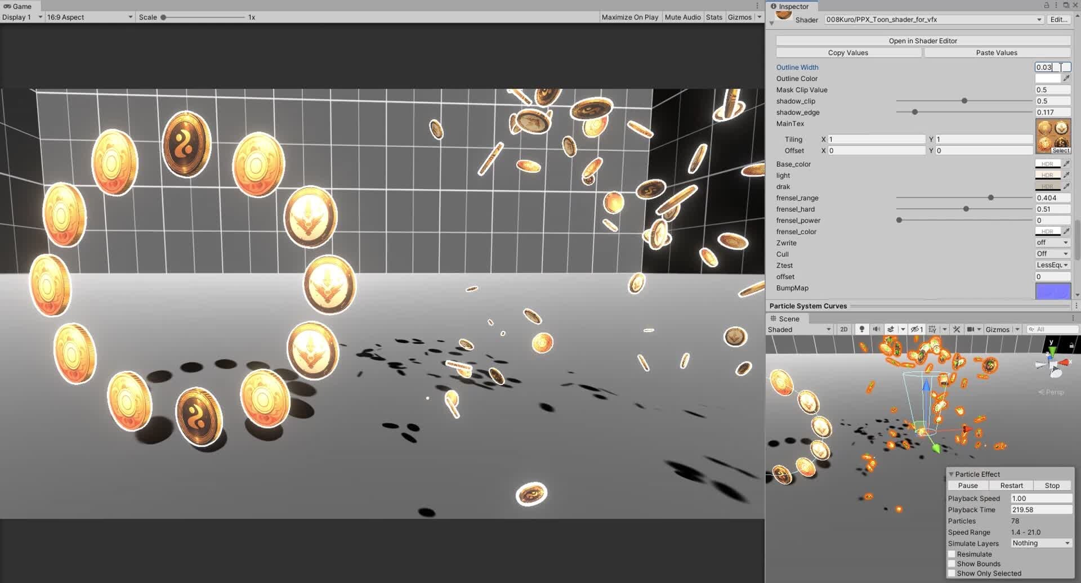Select the component tools wrench icon
The image size is (1081, 583).
tap(956, 329)
